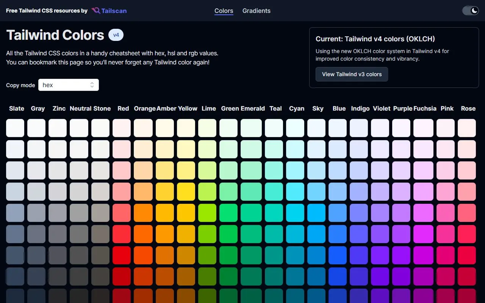Screen dimensions: 485x303
Task: Select the eighth swatch in Teal column
Action: (x=274, y=276)
